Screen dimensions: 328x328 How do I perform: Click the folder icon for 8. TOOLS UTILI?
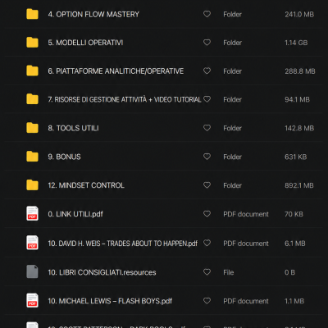click(x=32, y=128)
